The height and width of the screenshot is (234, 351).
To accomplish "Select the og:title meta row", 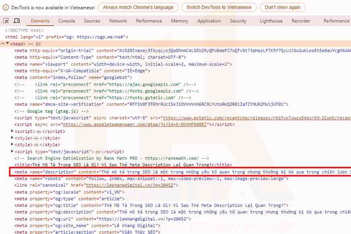I will tap(151, 205).
